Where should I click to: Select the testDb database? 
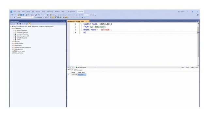(19, 40)
